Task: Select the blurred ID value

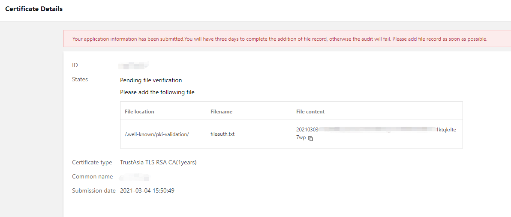Action: 133,65
